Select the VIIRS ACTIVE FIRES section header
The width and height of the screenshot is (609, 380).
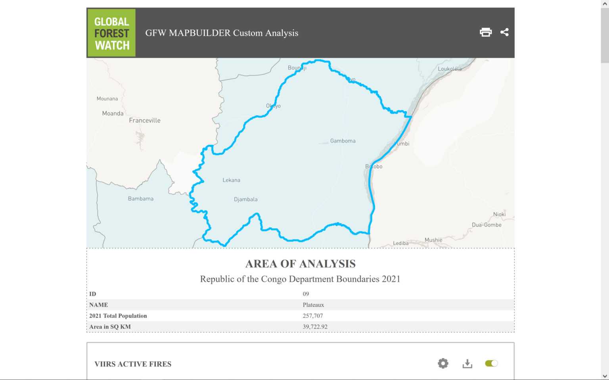(133, 364)
